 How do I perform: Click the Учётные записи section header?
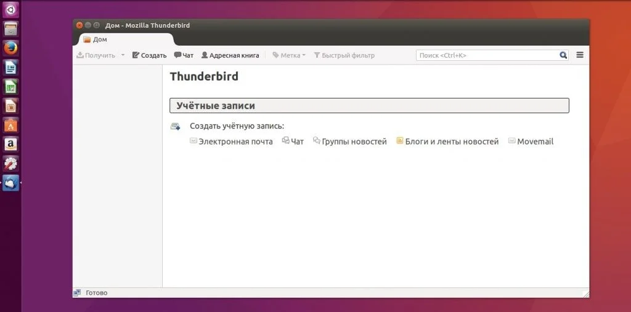370,106
